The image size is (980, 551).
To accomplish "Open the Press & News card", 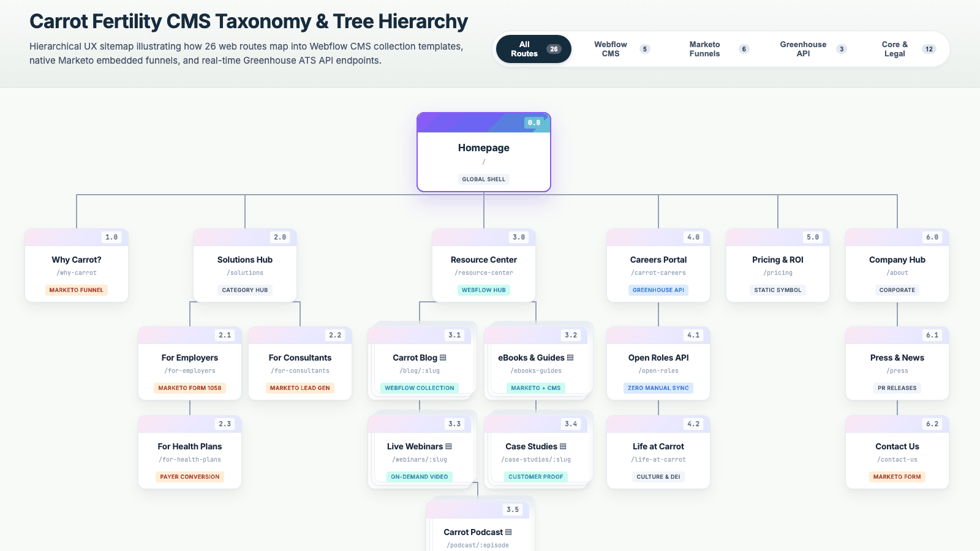I will tap(897, 363).
